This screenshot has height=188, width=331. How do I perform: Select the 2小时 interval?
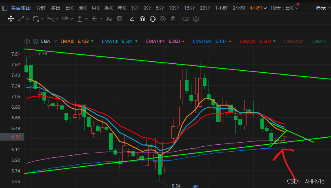[x=239, y=8]
